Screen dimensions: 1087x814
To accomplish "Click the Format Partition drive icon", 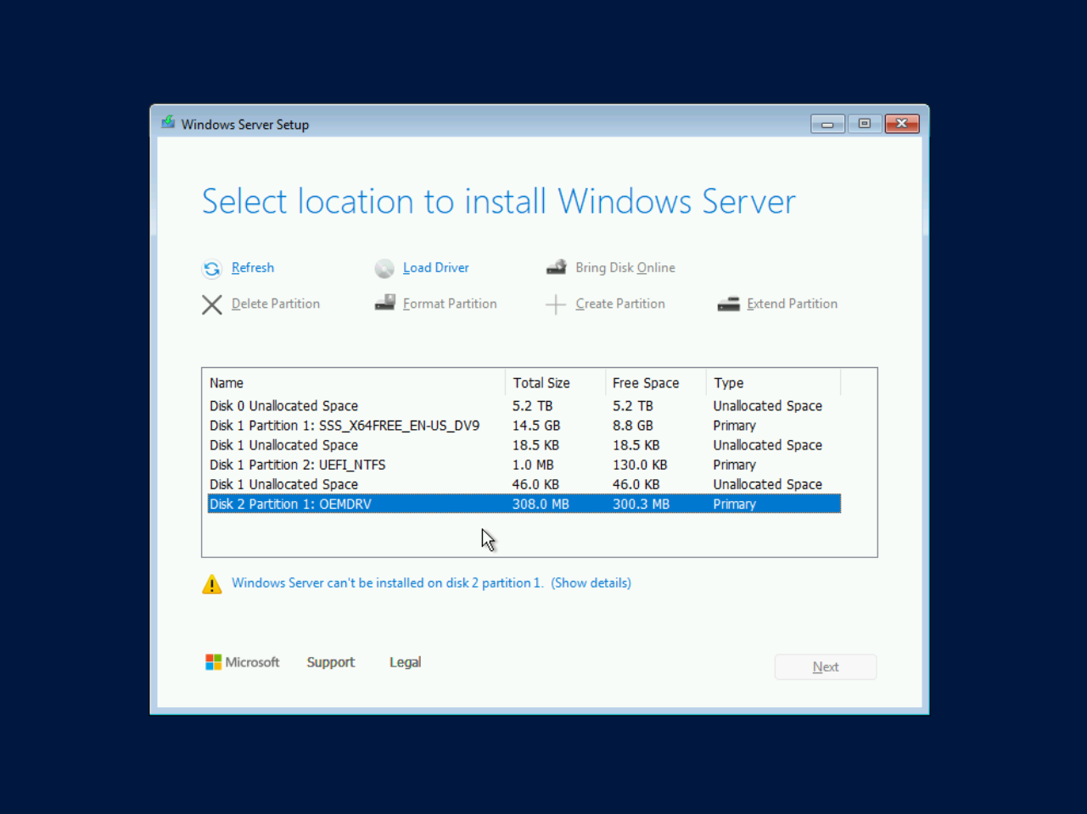I will click(x=385, y=303).
